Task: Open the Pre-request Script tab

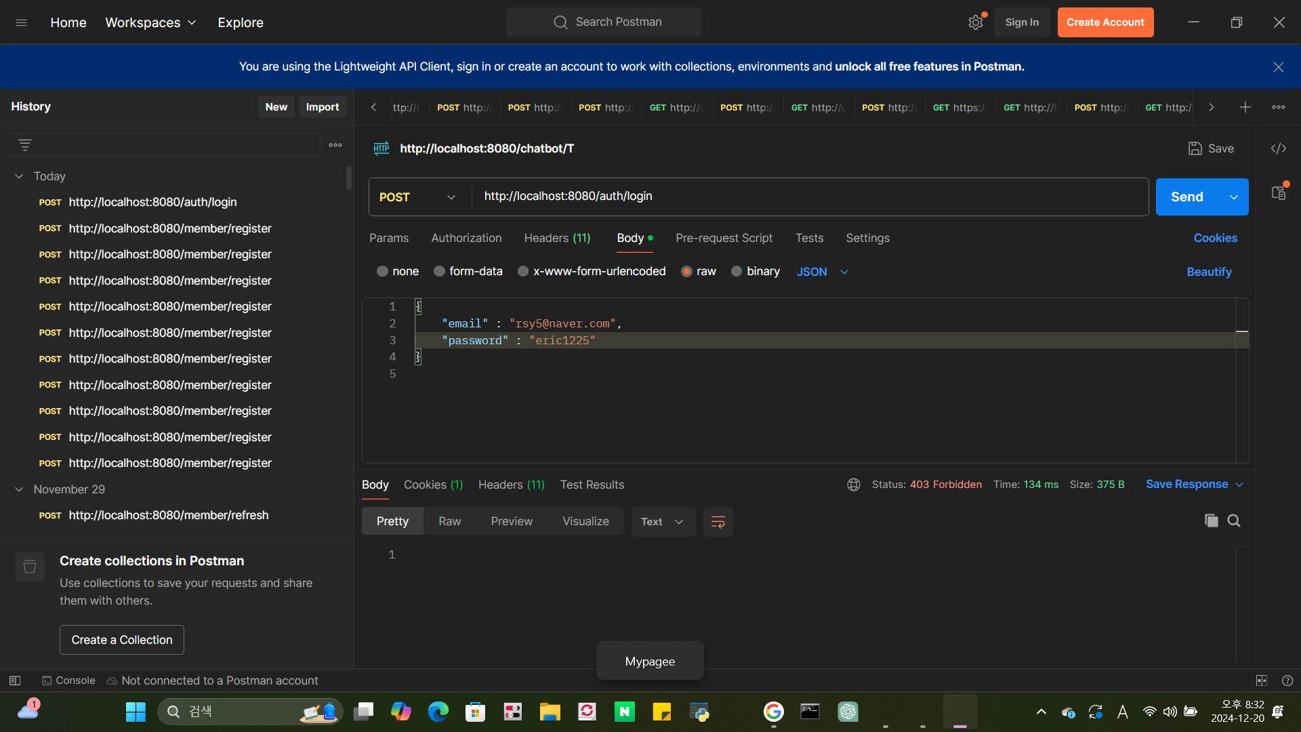Action: pyautogui.click(x=724, y=239)
